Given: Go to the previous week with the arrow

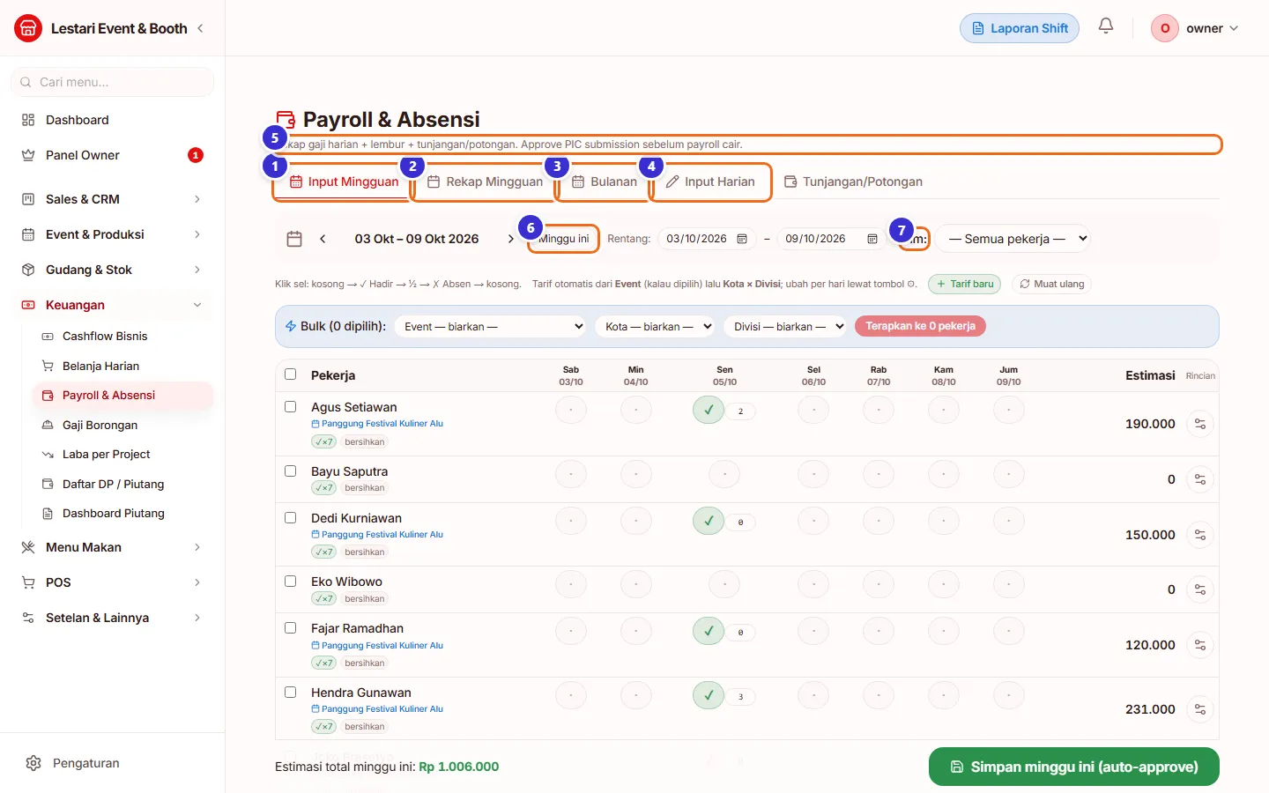Looking at the screenshot, I should [323, 239].
